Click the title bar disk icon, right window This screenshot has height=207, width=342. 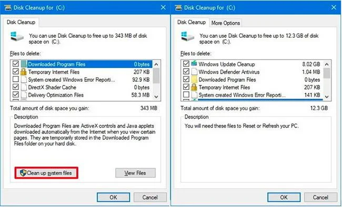(178, 8)
